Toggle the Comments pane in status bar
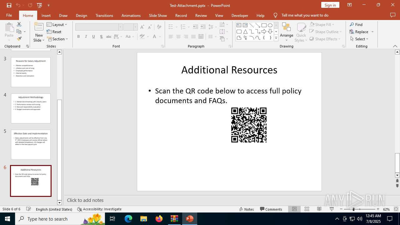The width and height of the screenshot is (400, 225). pyautogui.click(x=271, y=209)
